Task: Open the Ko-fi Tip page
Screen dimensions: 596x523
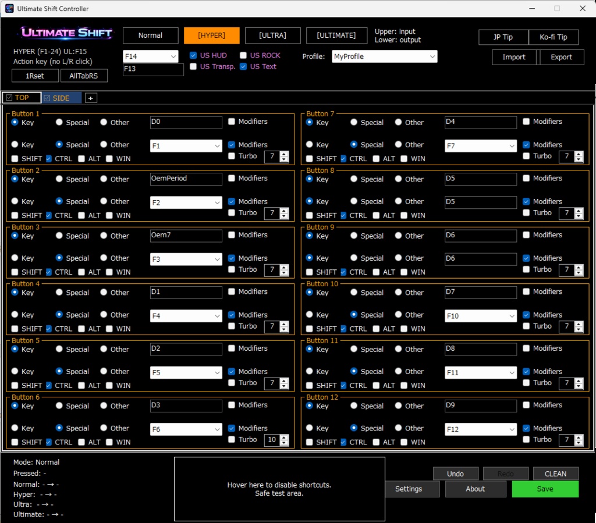Action: click(554, 37)
